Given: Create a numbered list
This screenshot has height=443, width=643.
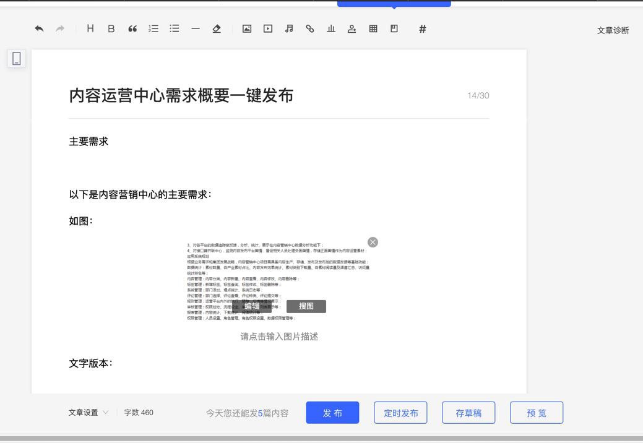Looking at the screenshot, I should [x=153, y=28].
